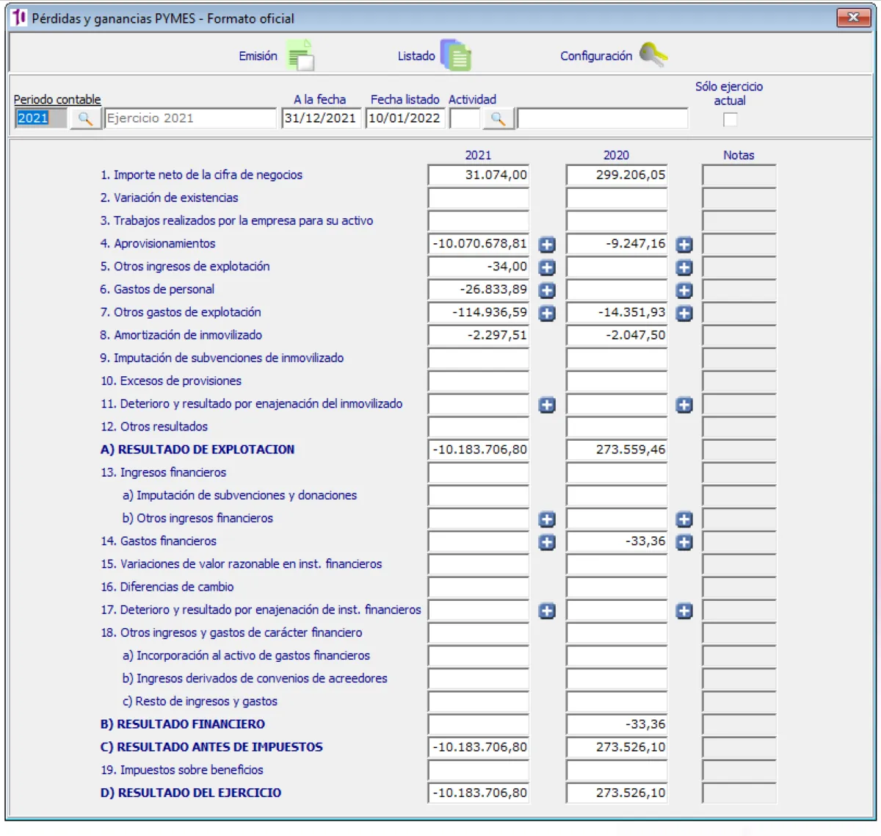Image resolution: width=881 pixels, height=836 pixels.
Task: Click the Actividad code field
Action: [x=465, y=118]
